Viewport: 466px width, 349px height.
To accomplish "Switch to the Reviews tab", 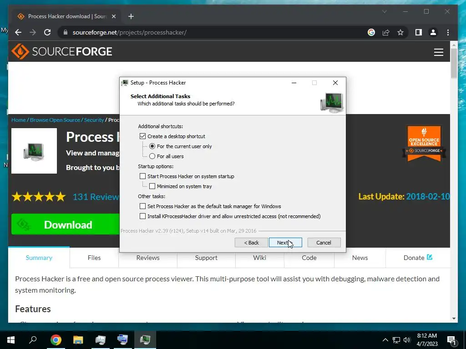I will [148, 258].
